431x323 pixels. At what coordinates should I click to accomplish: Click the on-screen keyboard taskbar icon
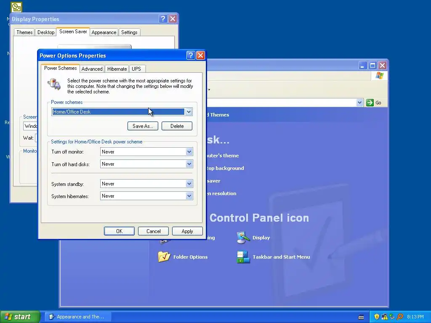(x=361, y=317)
